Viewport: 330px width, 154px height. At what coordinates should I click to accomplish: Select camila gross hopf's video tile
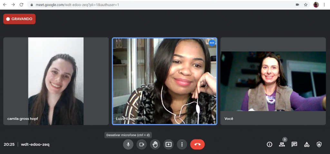point(56,81)
